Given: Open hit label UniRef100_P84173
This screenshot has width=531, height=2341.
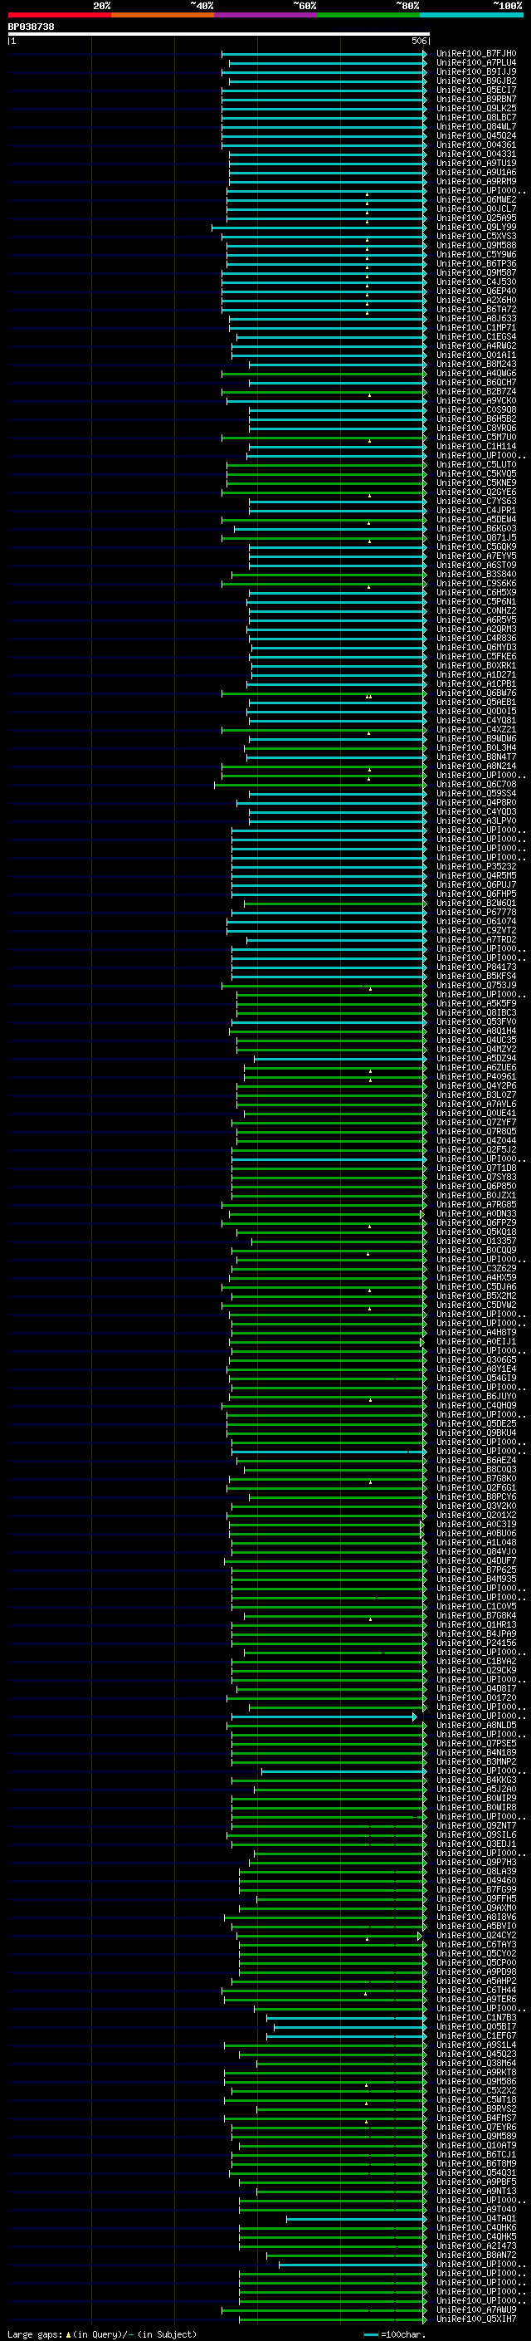Looking at the screenshot, I should click(x=475, y=967).
